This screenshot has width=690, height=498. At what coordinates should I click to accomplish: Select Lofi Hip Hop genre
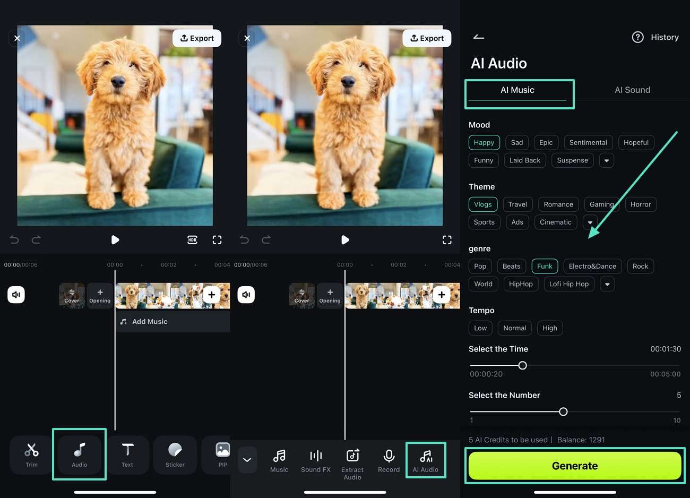point(569,284)
